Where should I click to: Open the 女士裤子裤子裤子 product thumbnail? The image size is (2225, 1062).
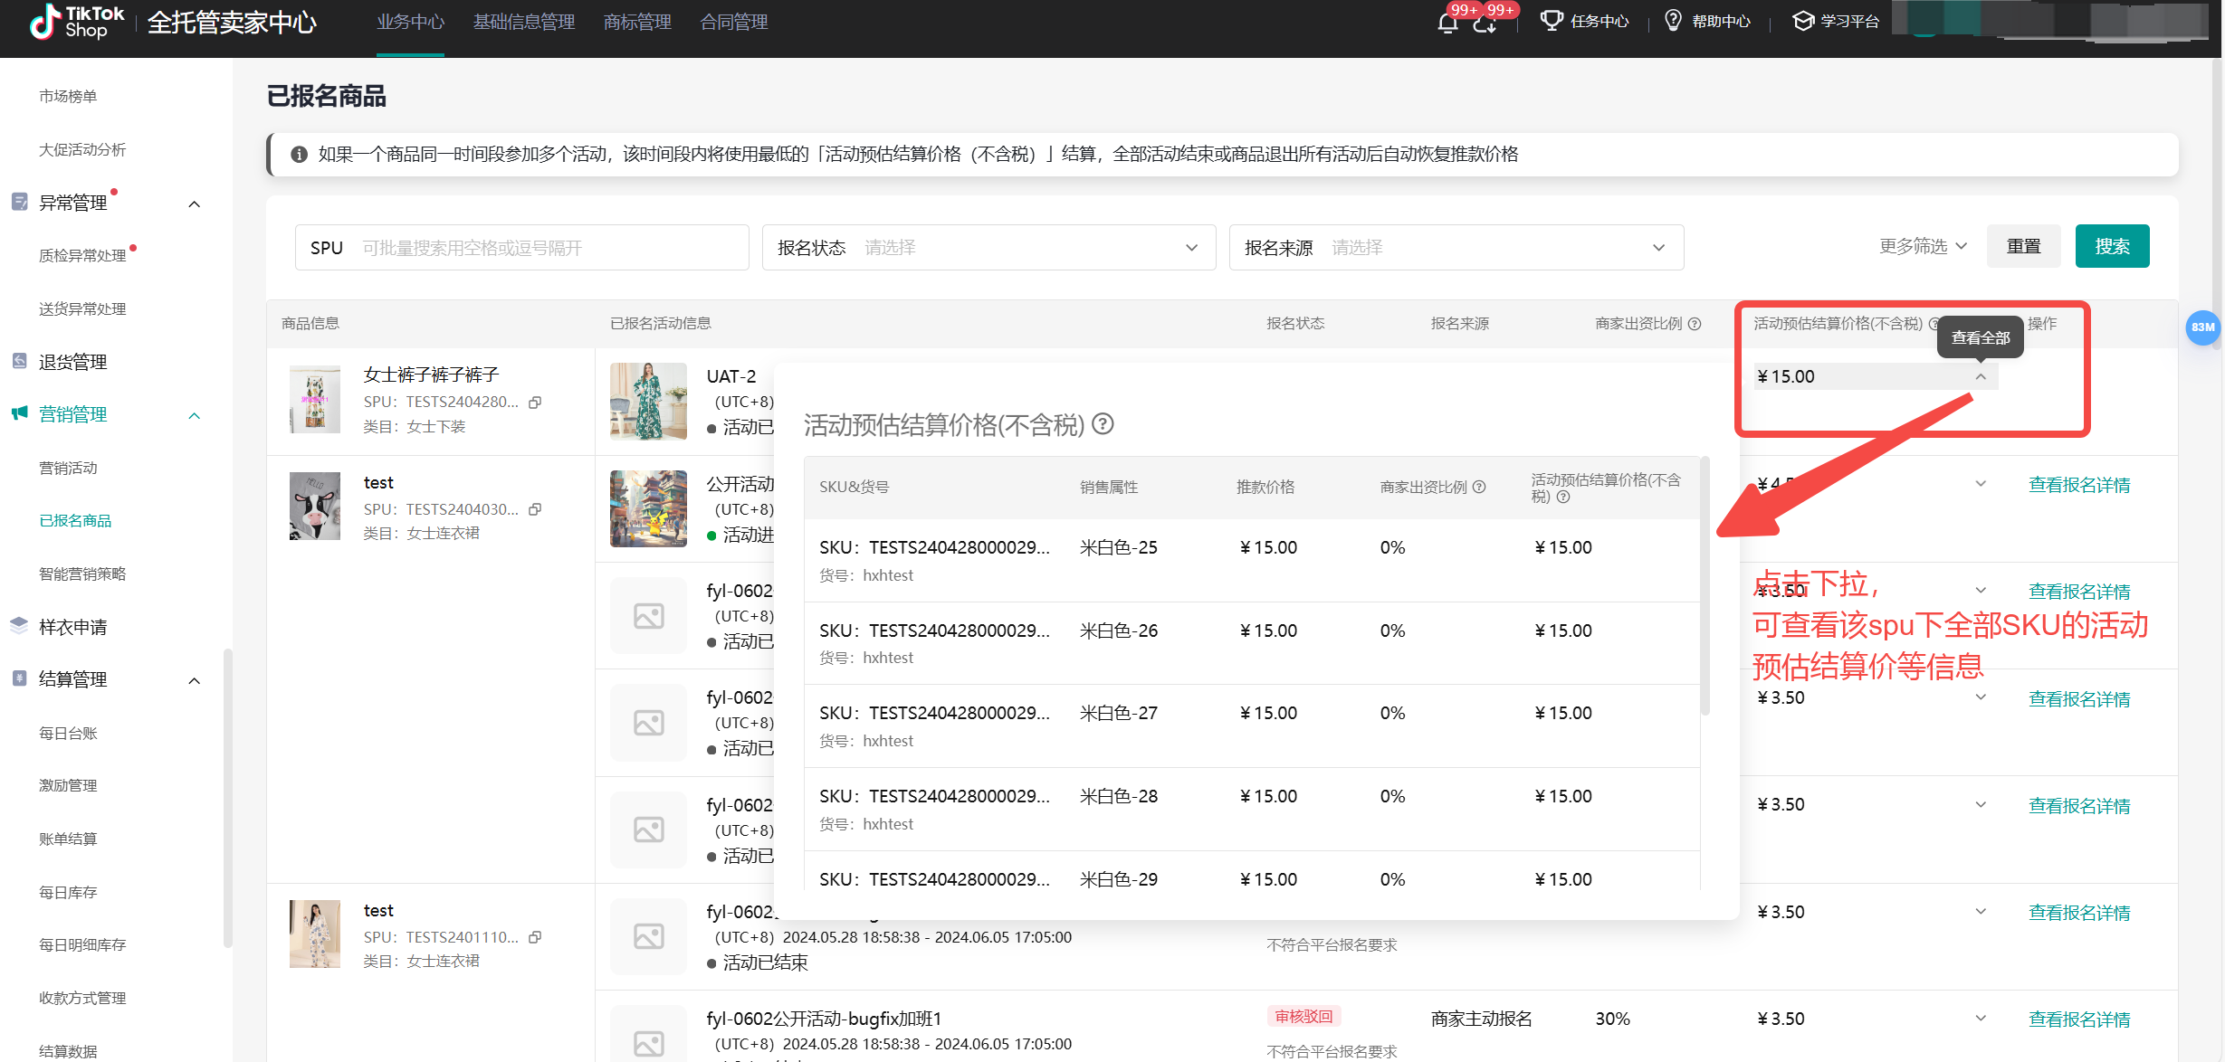point(314,399)
